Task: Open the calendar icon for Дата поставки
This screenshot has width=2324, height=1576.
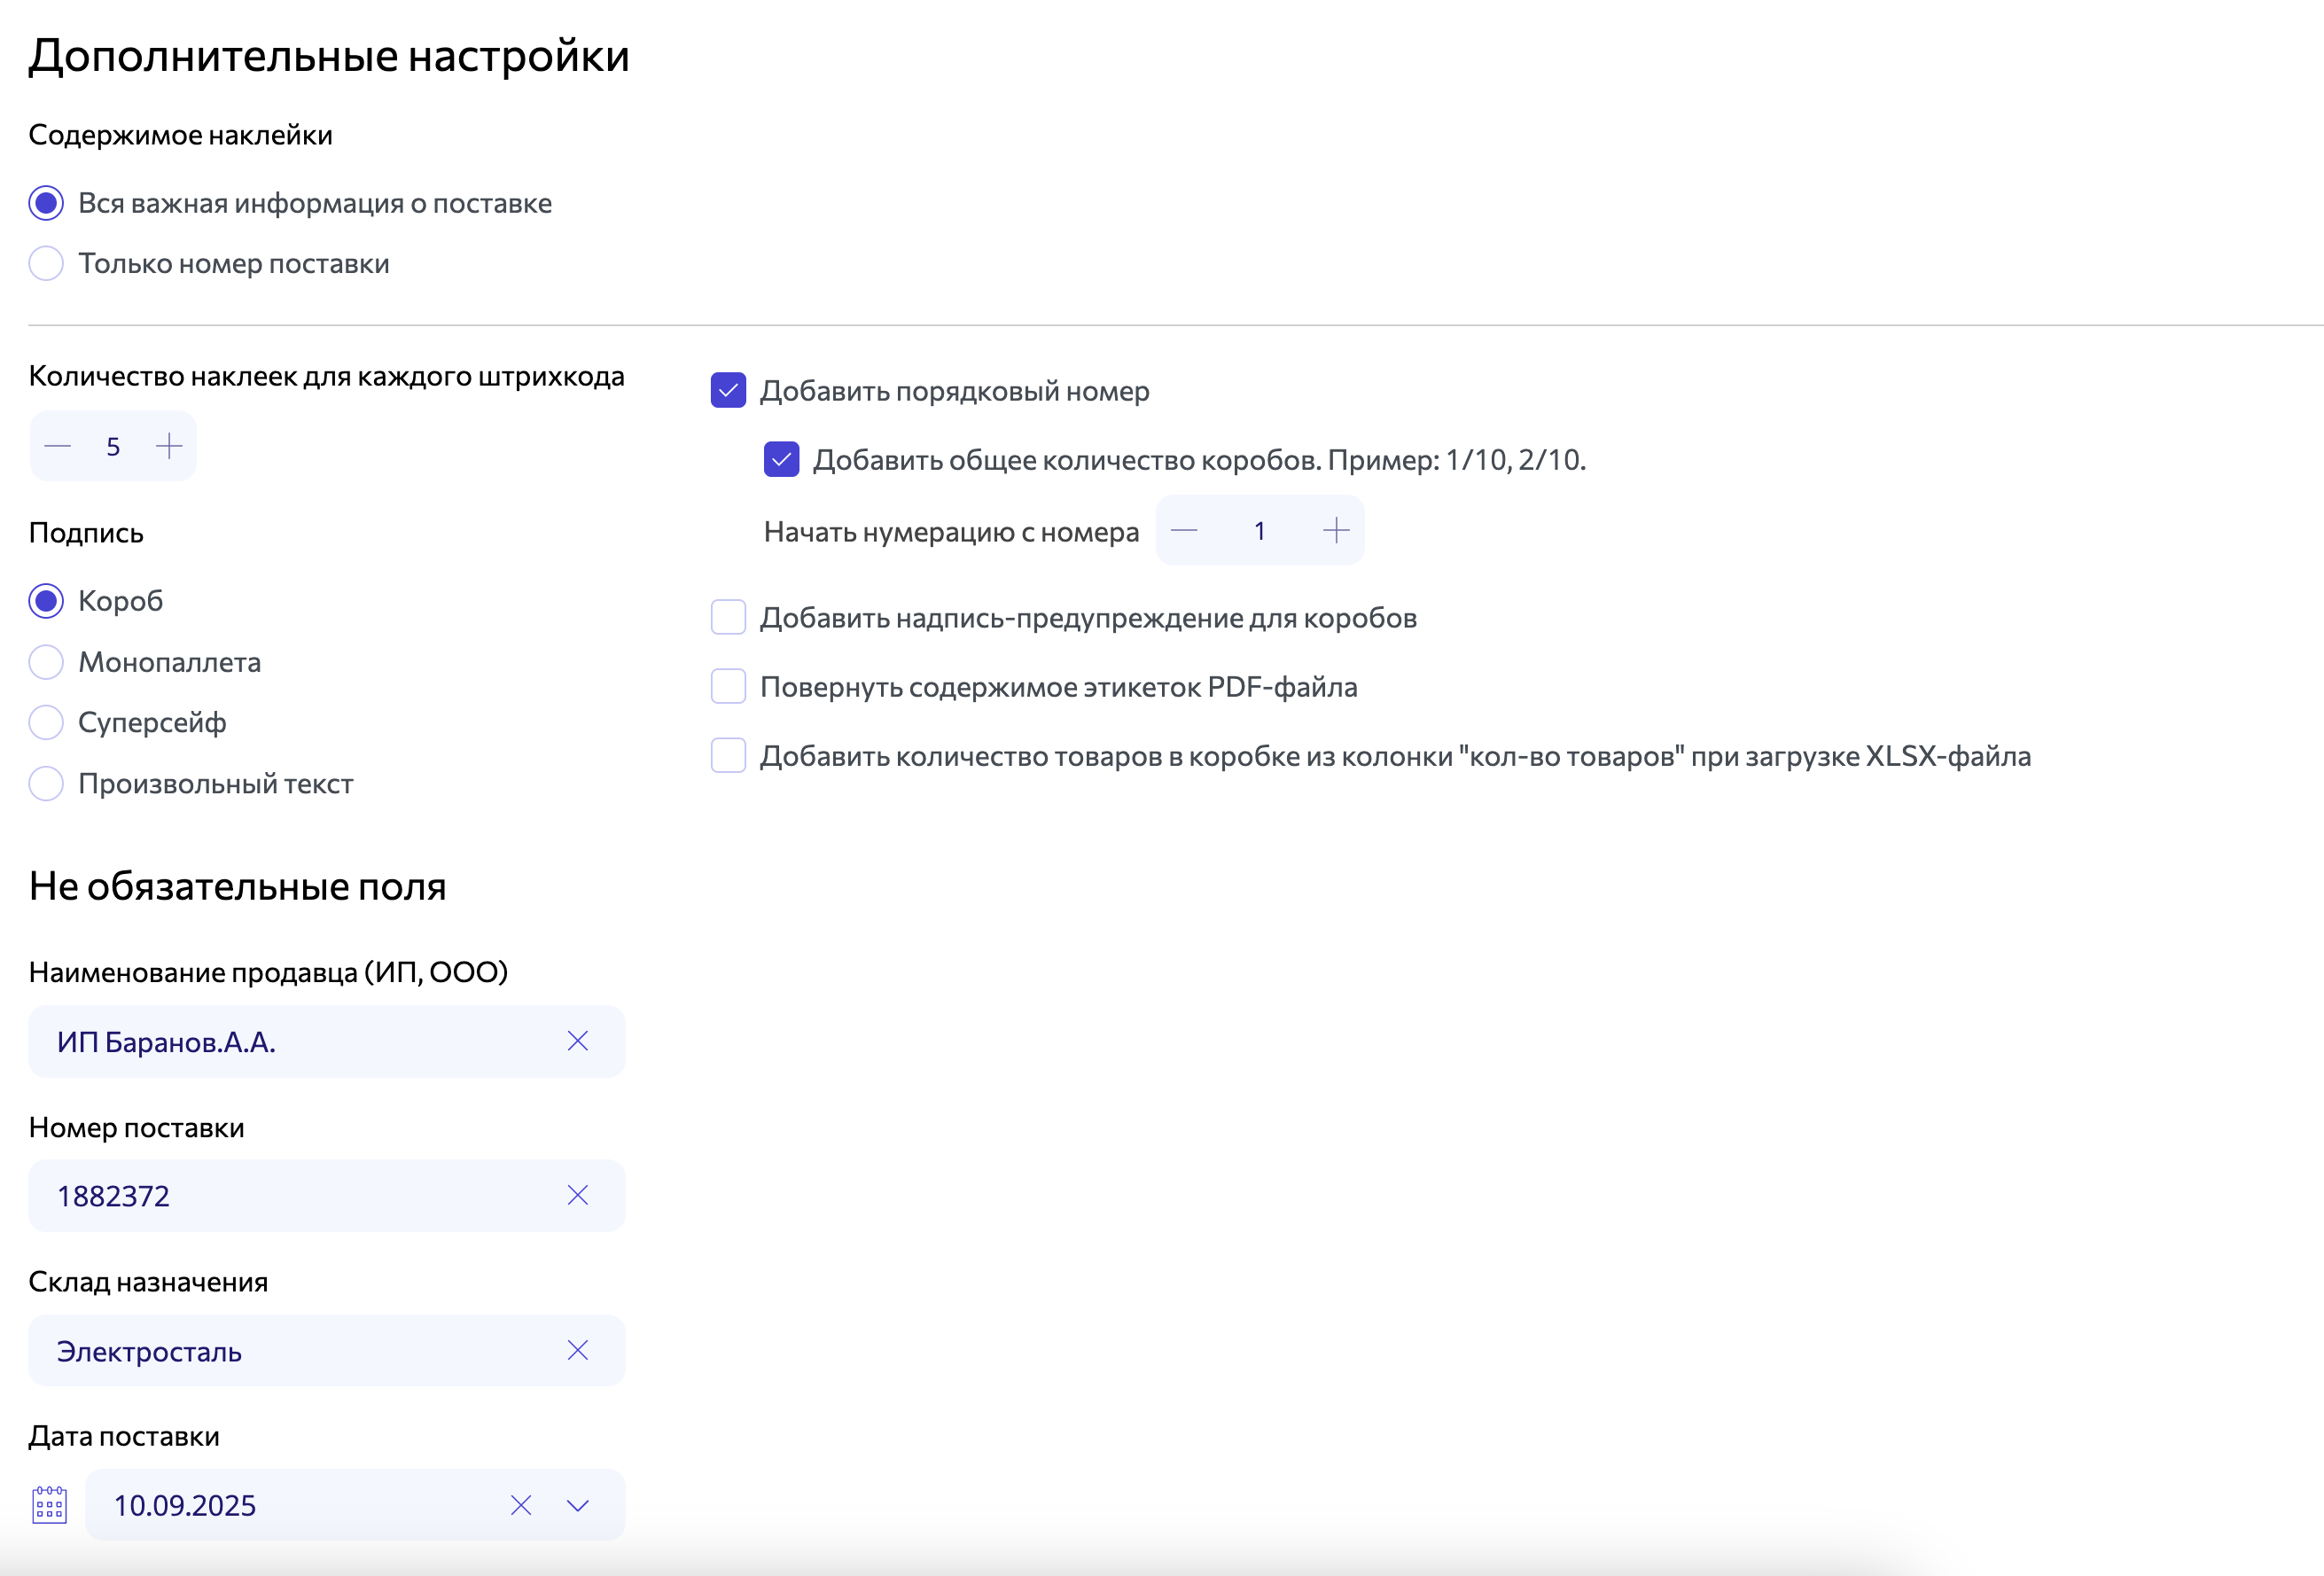Action: point(50,1504)
